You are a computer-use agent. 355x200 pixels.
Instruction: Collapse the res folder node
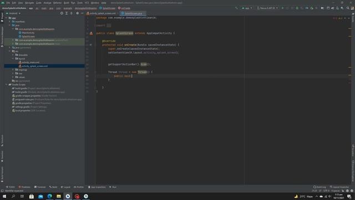(10, 51)
